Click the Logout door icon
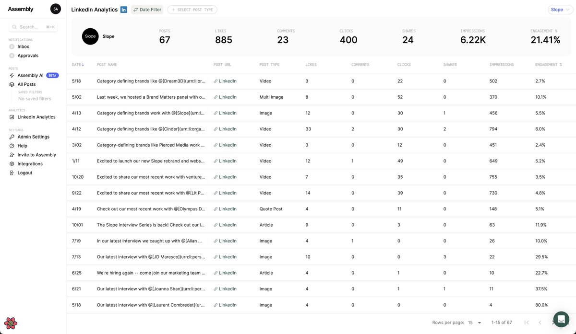 [x=12, y=173]
